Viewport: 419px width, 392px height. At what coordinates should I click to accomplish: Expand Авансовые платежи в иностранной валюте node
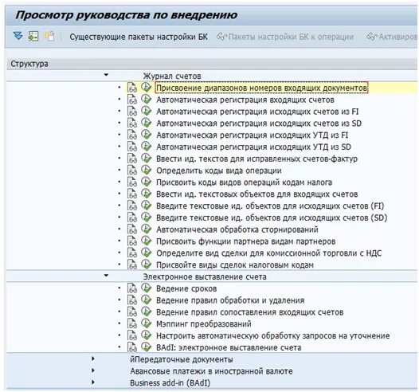click(x=93, y=370)
